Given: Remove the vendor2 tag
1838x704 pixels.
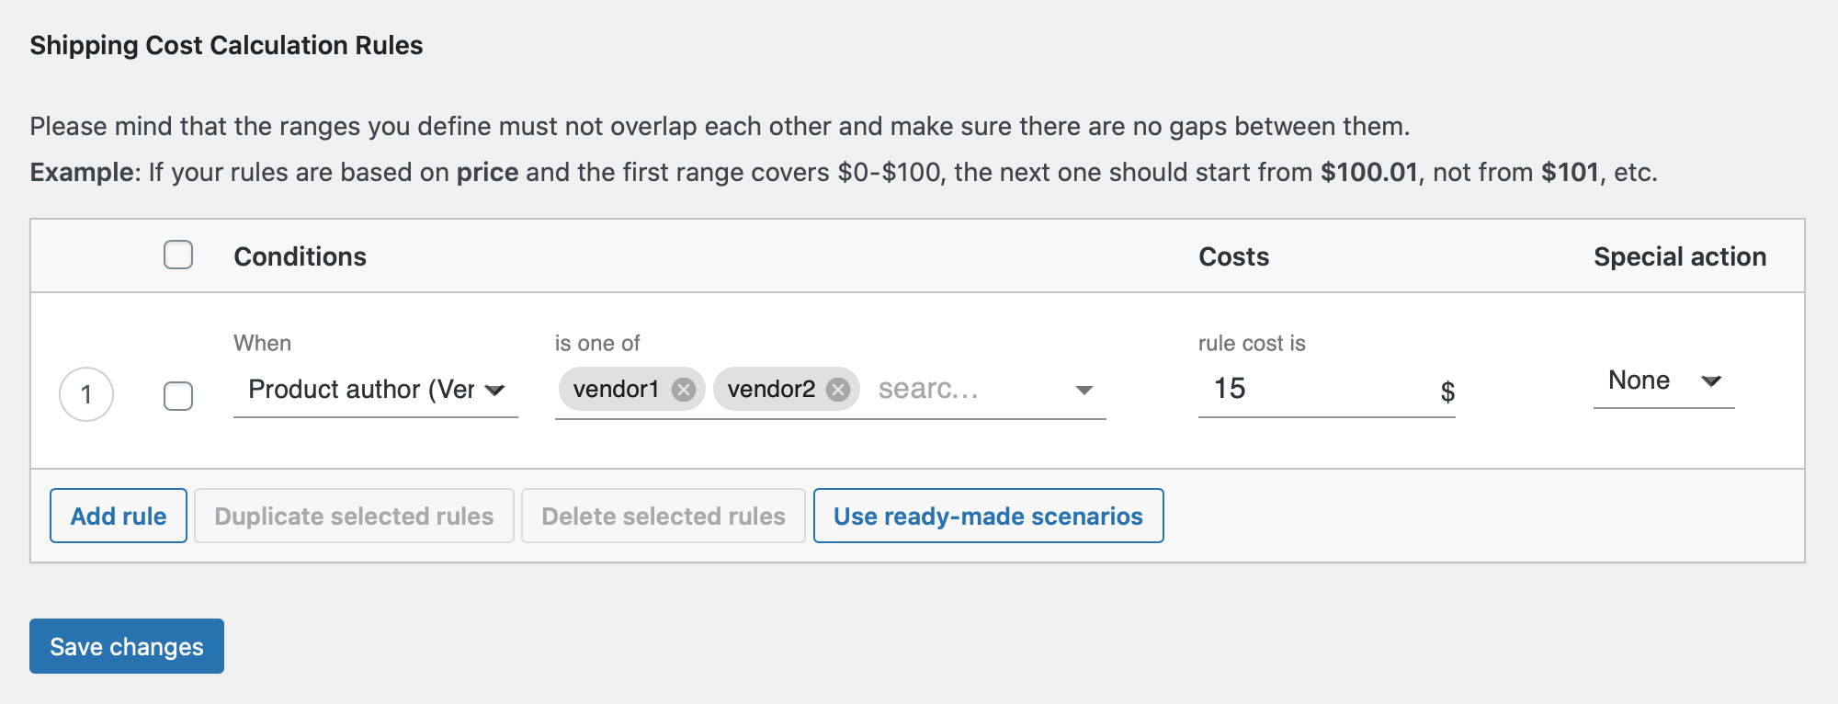Looking at the screenshot, I should [x=836, y=390].
